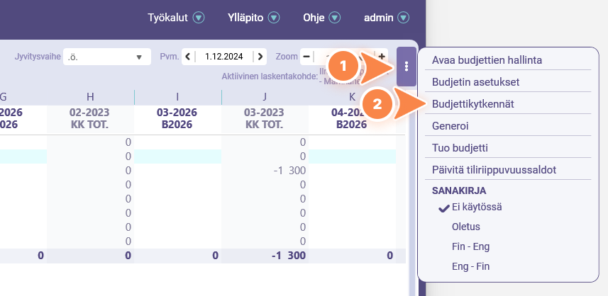Image resolution: width=608 pixels, height=296 pixels.
Task: Click the Aktiivinen laskentakohde label
Action: [x=270, y=76]
